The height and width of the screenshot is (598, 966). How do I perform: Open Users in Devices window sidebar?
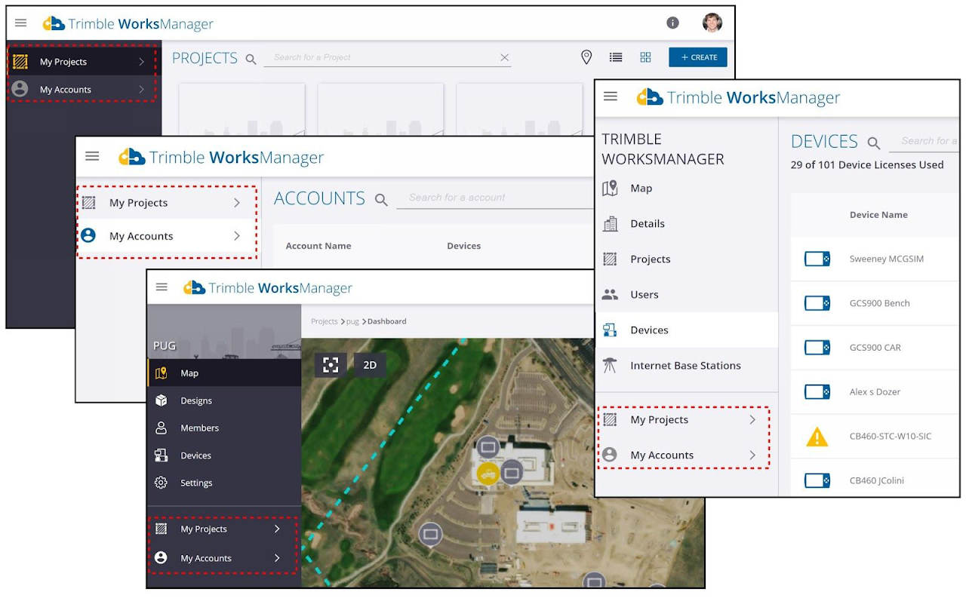pos(686,295)
